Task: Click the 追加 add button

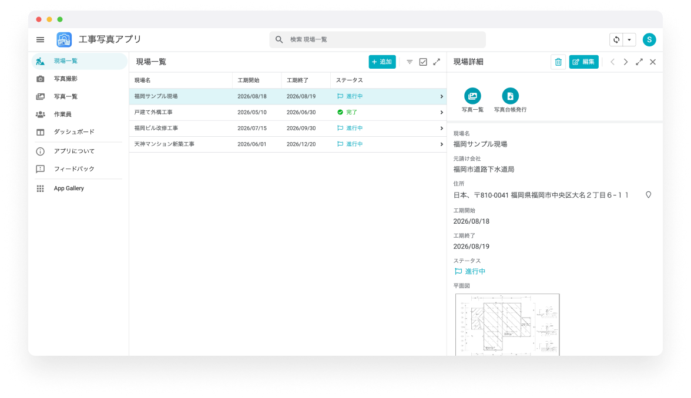Action: (x=382, y=62)
